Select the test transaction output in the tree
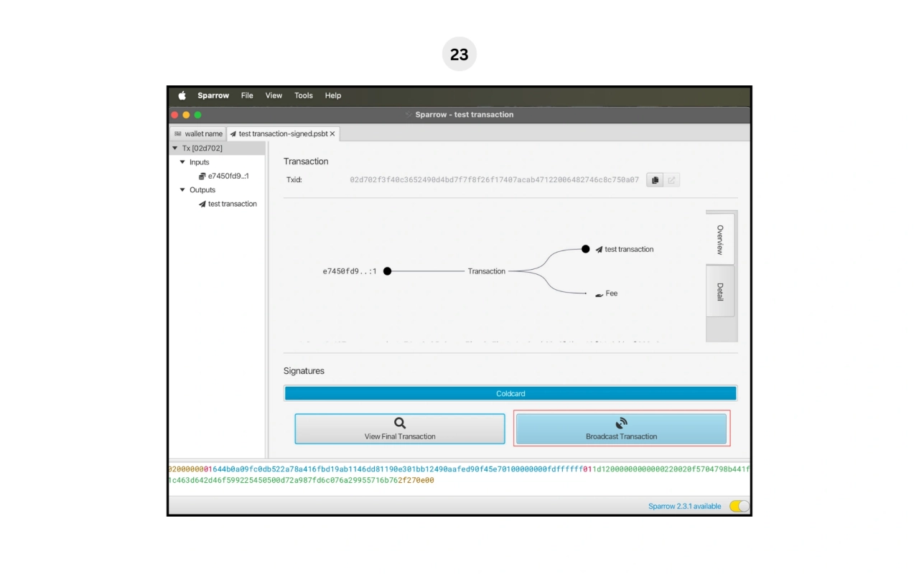Image resolution: width=919 pixels, height=574 pixels. click(x=232, y=204)
